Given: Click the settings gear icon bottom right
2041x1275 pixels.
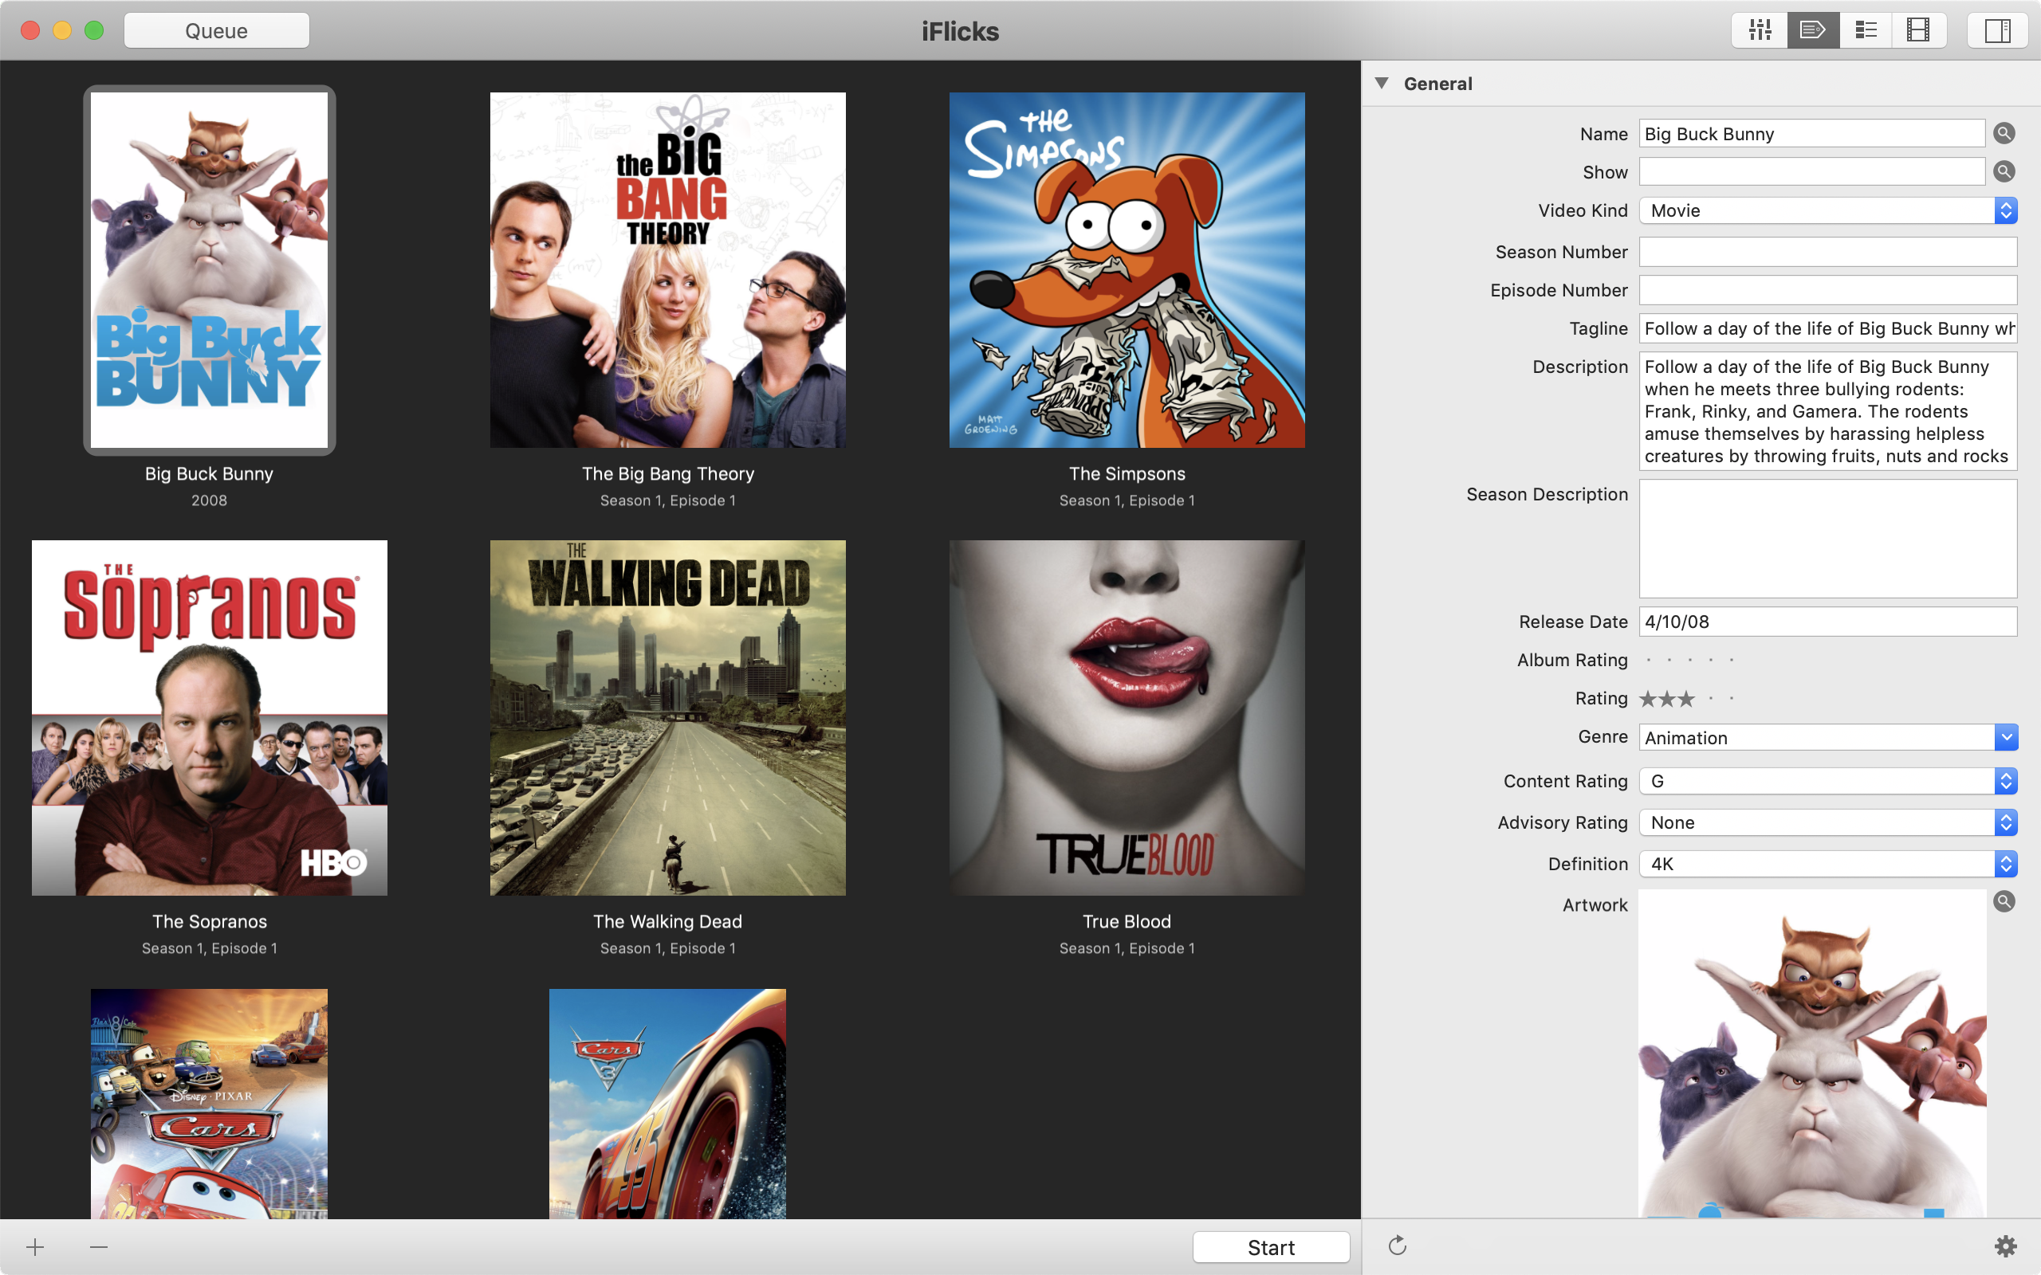Looking at the screenshot, I should pyautogui.click(x=2006, y=1246).
